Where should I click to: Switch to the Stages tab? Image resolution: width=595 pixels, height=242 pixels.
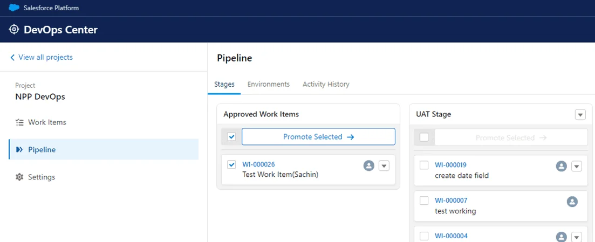224,84
